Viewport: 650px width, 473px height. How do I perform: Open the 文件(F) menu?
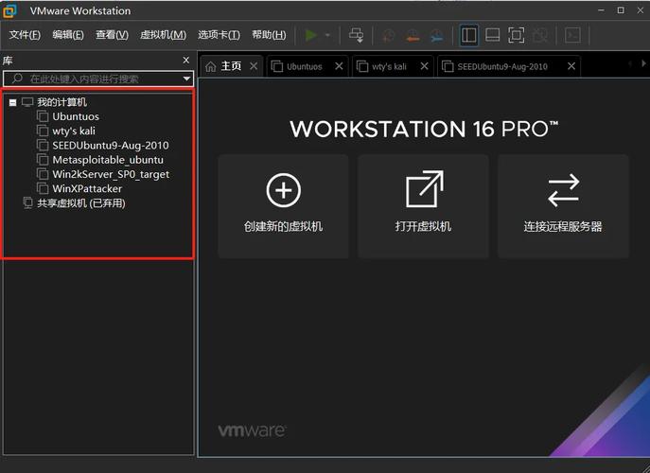25,35
